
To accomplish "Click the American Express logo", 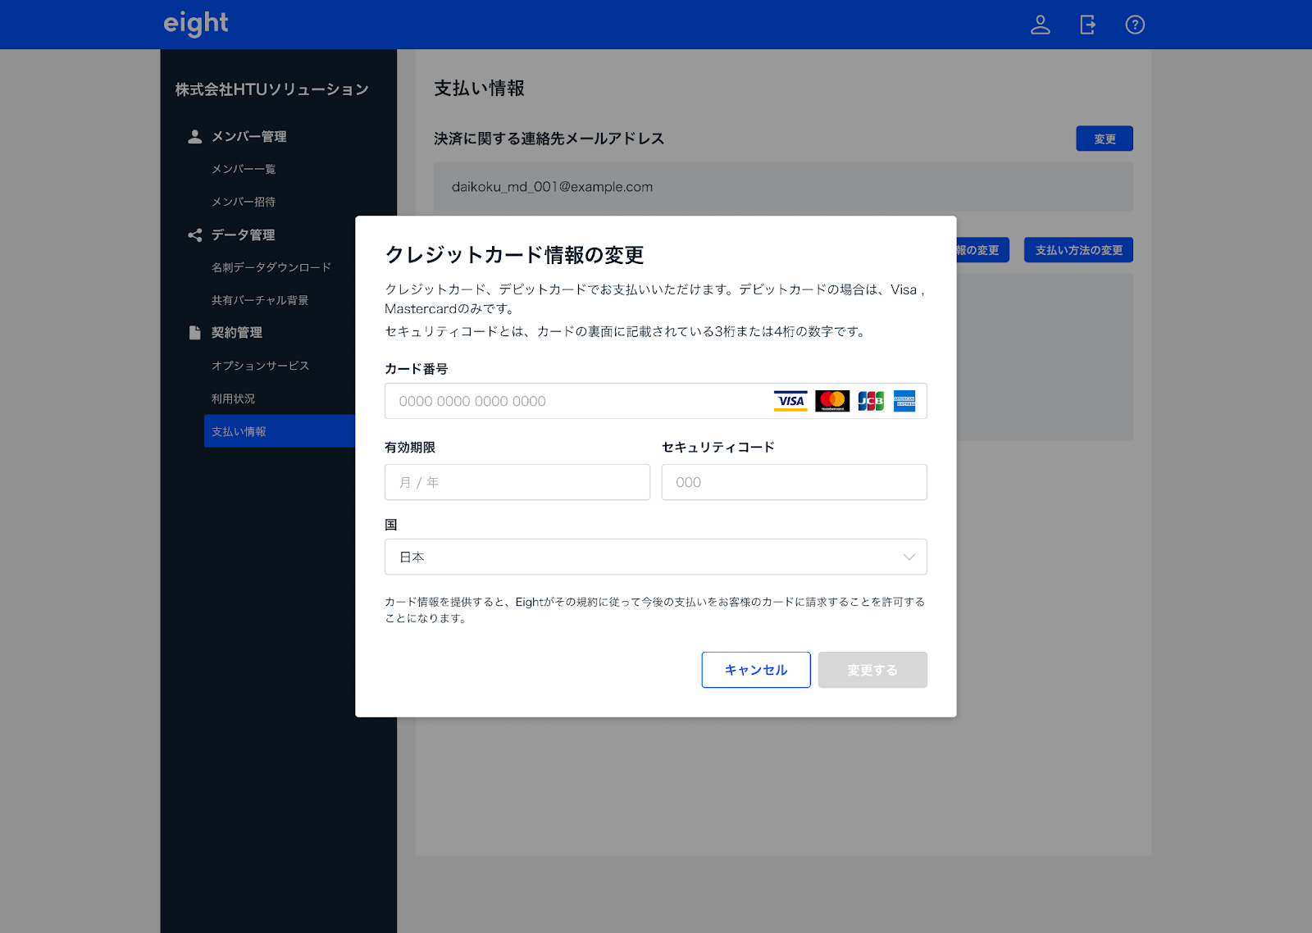I will [904, 401].
